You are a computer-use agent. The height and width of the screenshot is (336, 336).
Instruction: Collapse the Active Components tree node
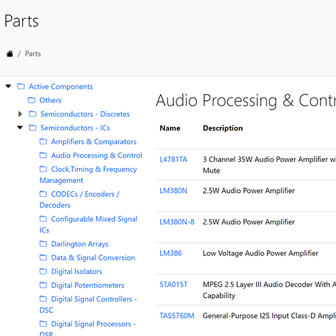8,86
